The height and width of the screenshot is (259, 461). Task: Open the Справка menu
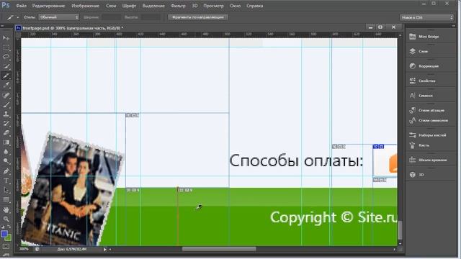(x=254, y=6)
